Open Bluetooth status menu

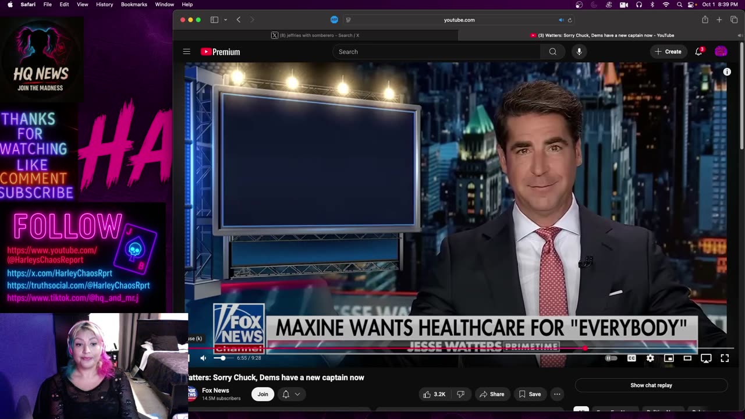(x=652, y=5)
